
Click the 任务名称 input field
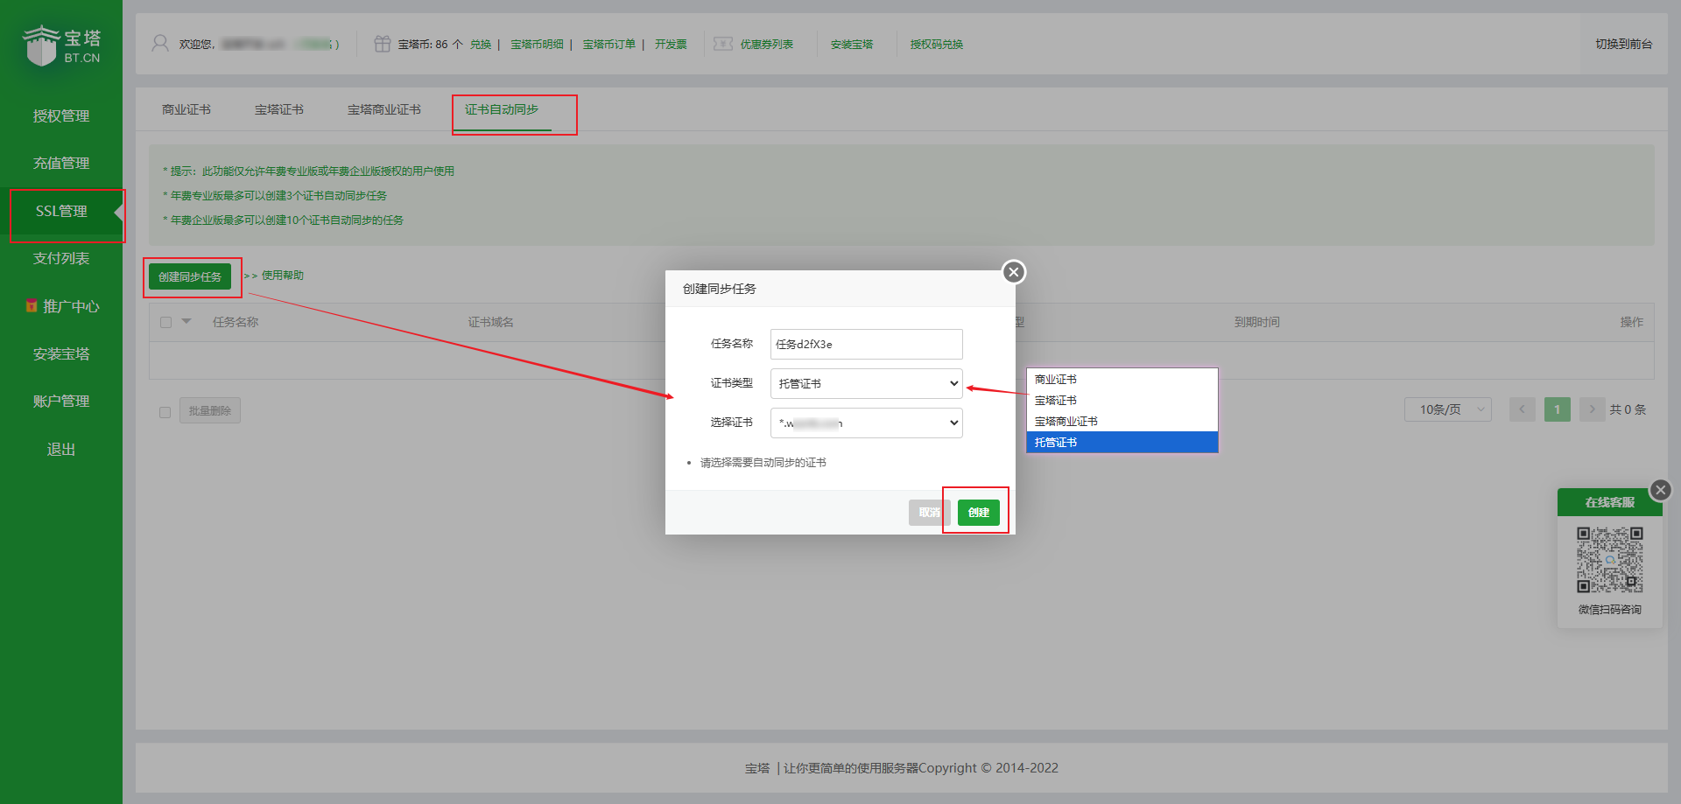tap(867, 344)
